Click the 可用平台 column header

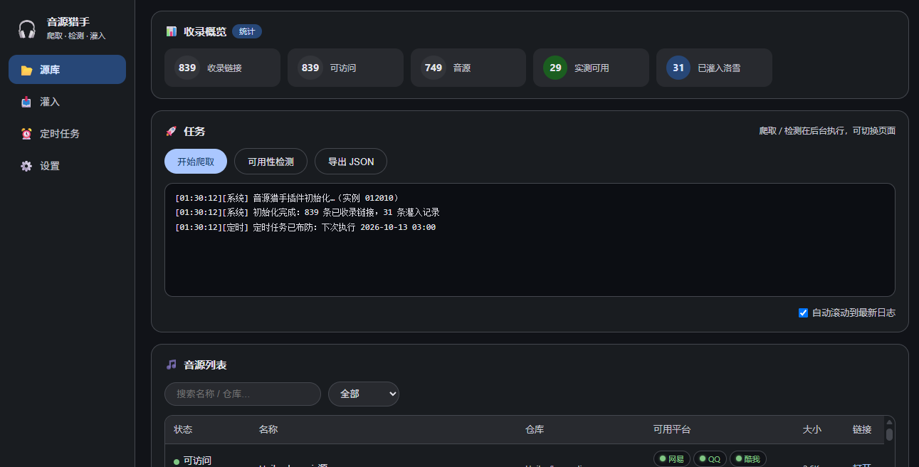tap(672, 430)
